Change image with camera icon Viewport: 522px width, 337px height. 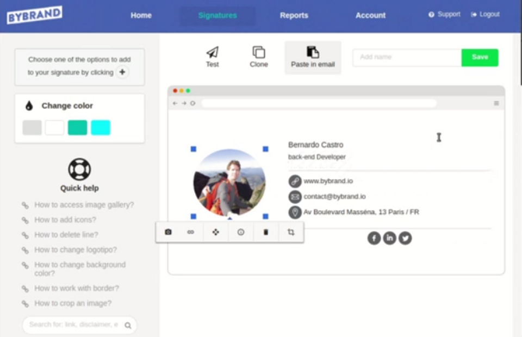point(168,232)
